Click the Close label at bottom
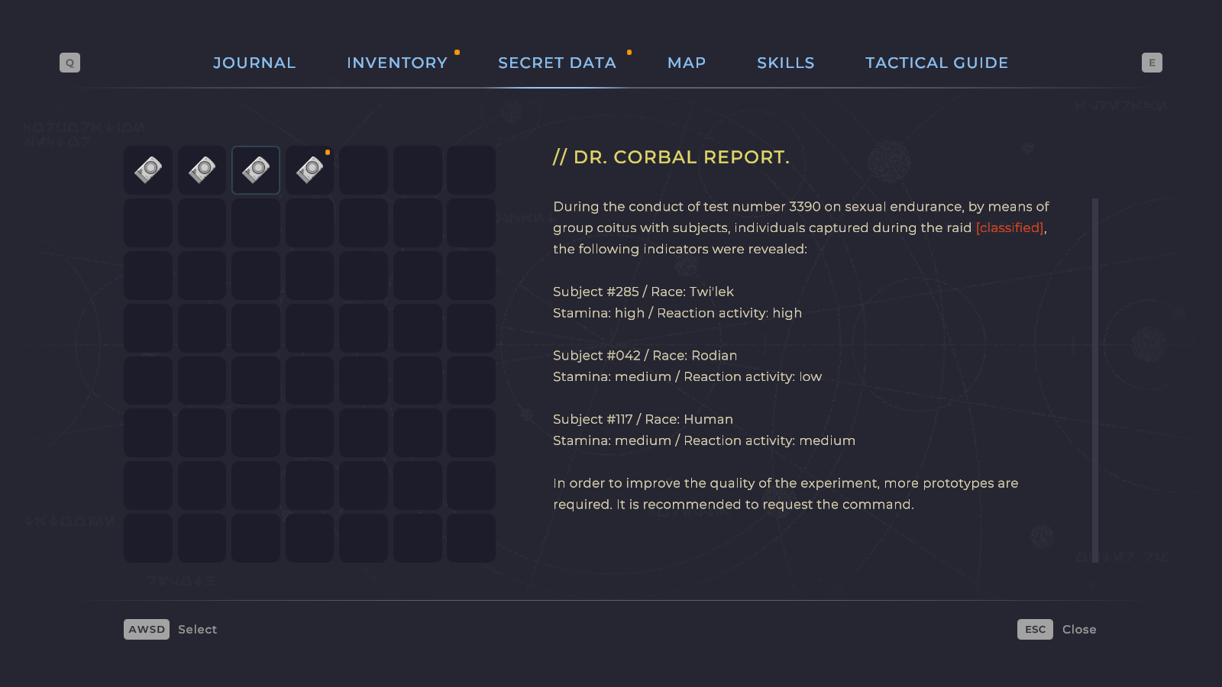The width and height of the screenshot is (1222, 687). point(1079,629)
